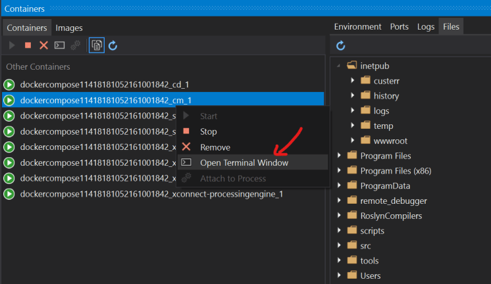Select Remove in the context menu
This screenshot has height=284, width=491.
pos(215,147)
